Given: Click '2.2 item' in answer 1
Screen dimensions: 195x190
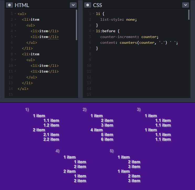Looking at the screenshot, I should tap(51, 139).
